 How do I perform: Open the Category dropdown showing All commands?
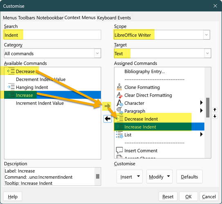click(52, 53)
